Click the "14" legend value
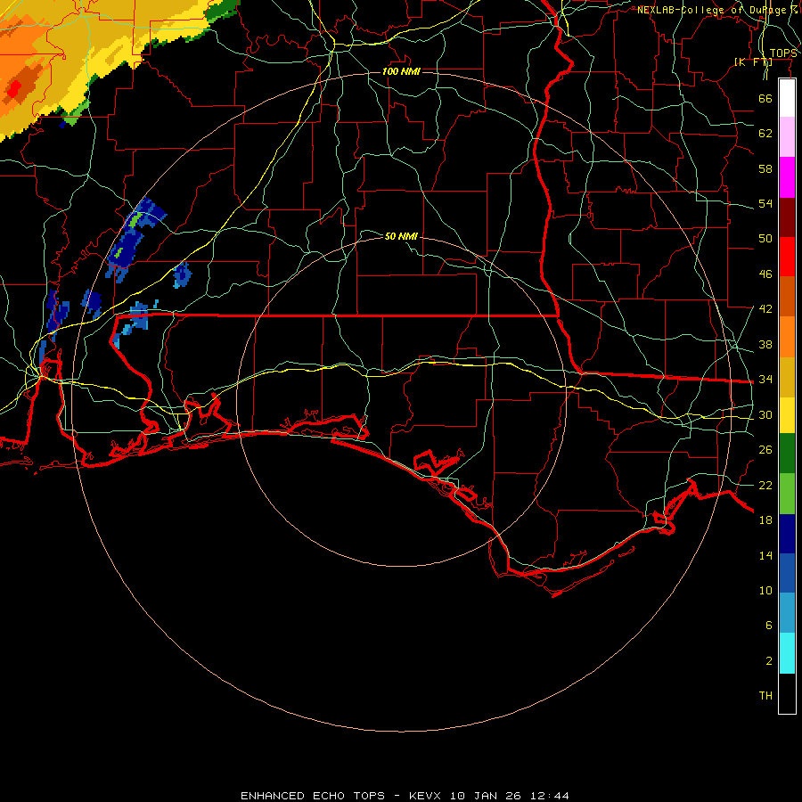 pyautogui.click(x=765, y=555)
